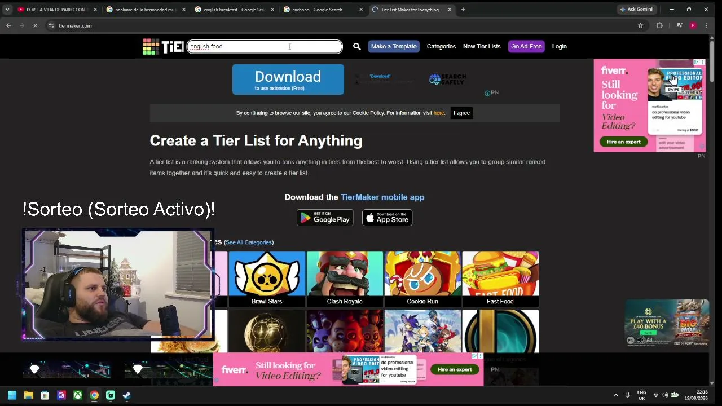Image resolution: width=722 pixels, height=406 pixels.
Task: Open Get it on Google Play badge
Action: tap(325, 218)
